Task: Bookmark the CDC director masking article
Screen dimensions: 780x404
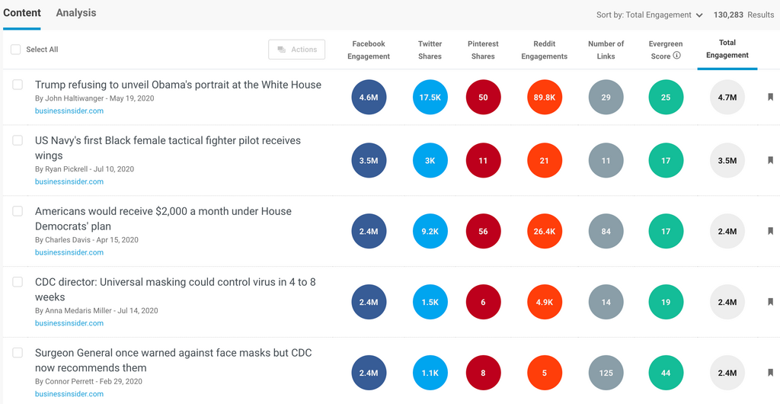Action: click(770, 303)
